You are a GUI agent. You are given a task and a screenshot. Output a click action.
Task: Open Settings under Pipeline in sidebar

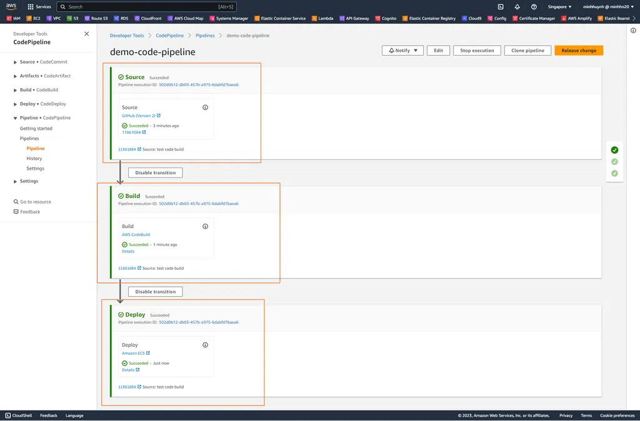coord(35,169)
